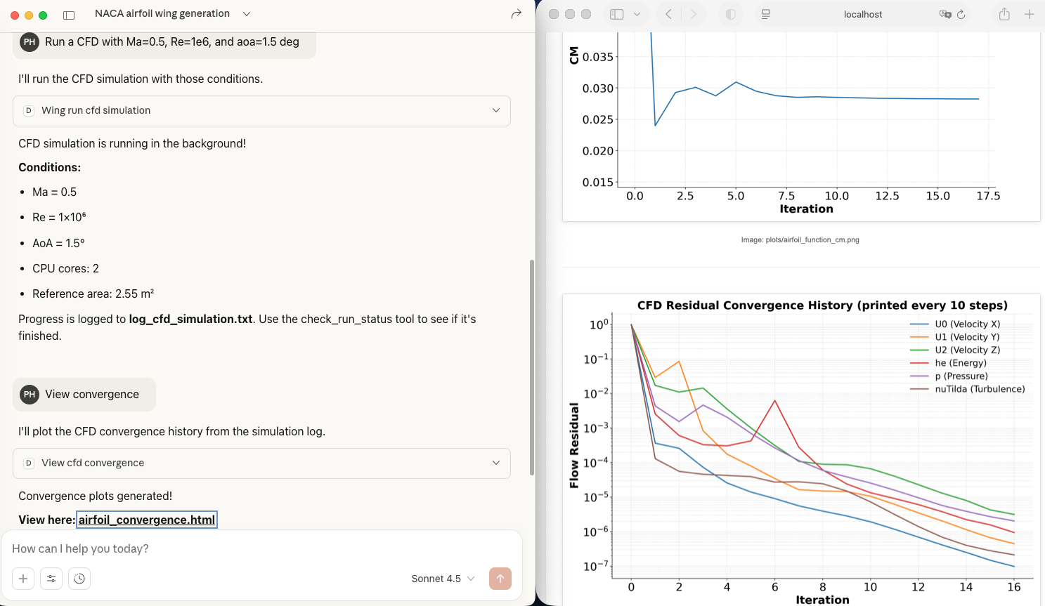1045x606 pixels.
Task: Toggle Safari's sidebar button
Action: [617, 14]
